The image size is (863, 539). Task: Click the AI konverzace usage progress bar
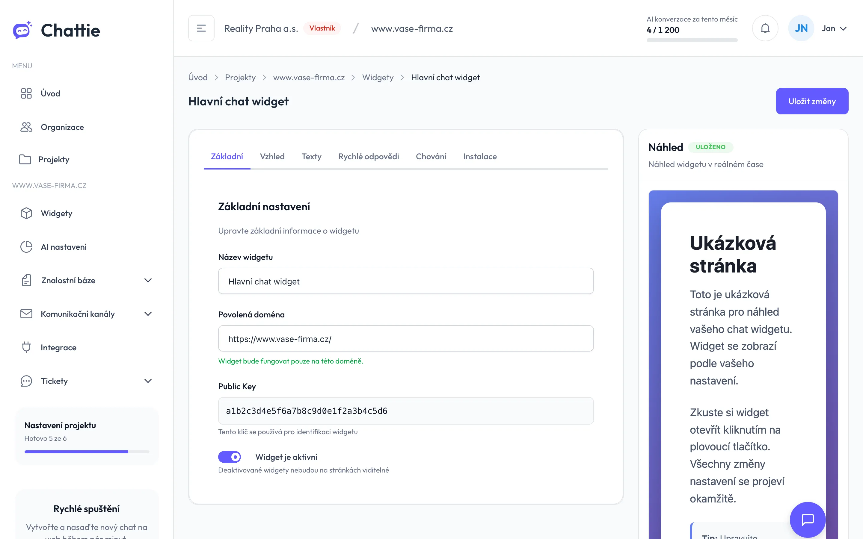(692, 40)
